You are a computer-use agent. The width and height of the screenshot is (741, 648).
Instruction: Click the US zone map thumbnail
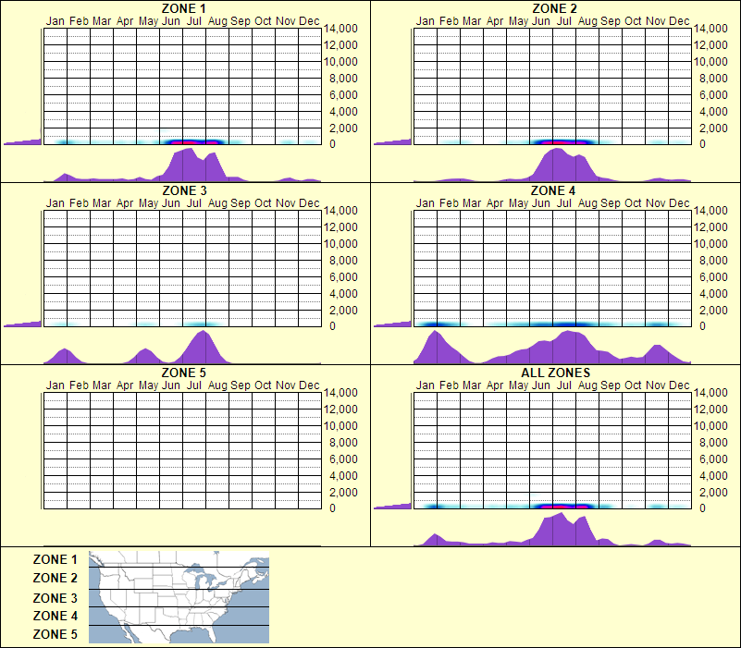pos(176,596)
